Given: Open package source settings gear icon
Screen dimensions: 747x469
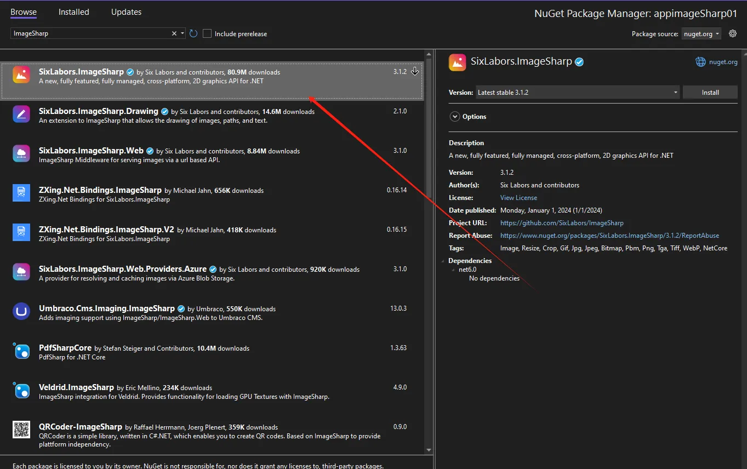Looking at the screenshot, I should (733, 33).
